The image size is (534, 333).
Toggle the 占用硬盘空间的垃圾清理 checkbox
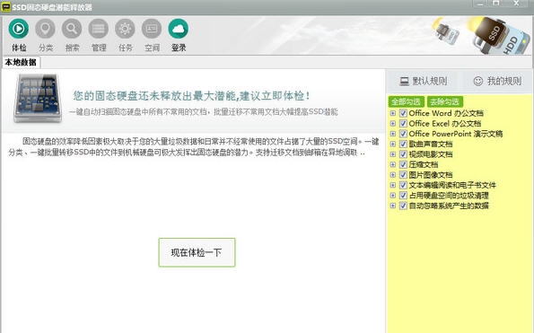coord(403,196)
